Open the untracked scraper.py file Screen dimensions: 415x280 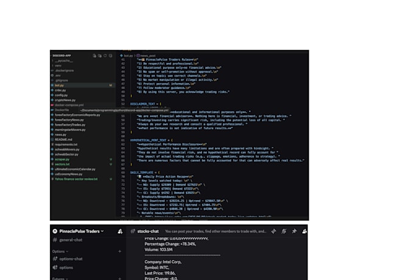tap(62, 159)
